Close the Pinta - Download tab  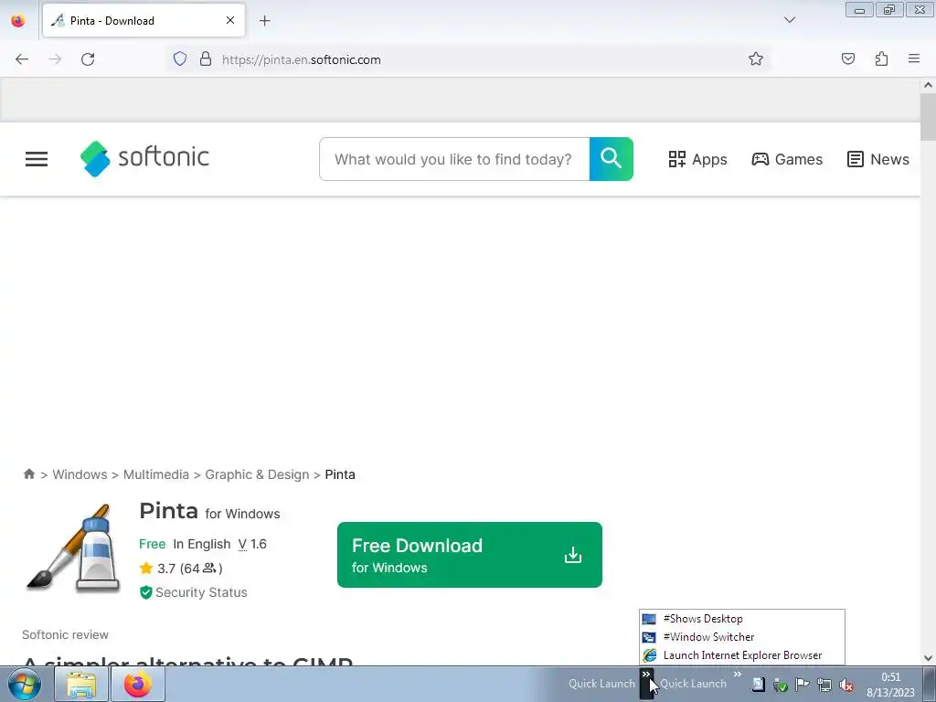tap(230, 20)
